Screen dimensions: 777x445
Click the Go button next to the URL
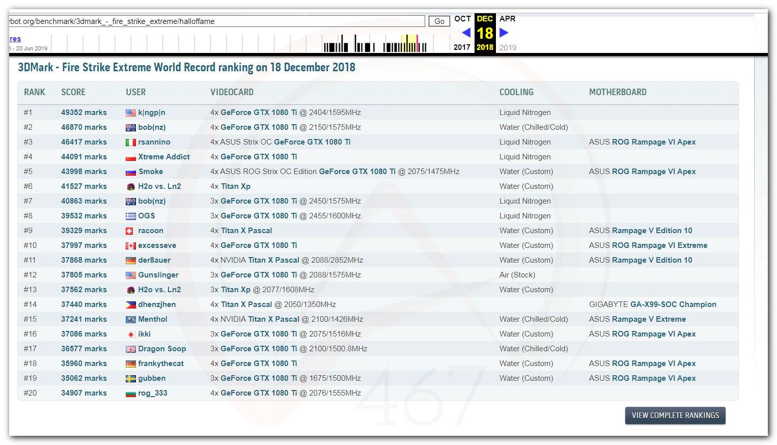tap(439, 21)
